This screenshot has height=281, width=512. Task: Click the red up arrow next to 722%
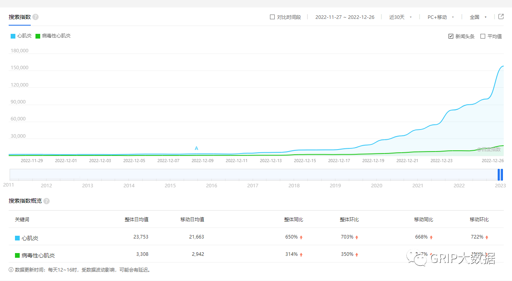click(x=487, y=237)
